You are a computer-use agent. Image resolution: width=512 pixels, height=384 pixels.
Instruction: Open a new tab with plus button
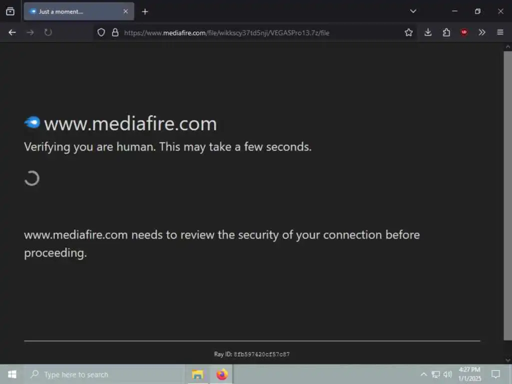pyautogui.click(x=145, y=12)
